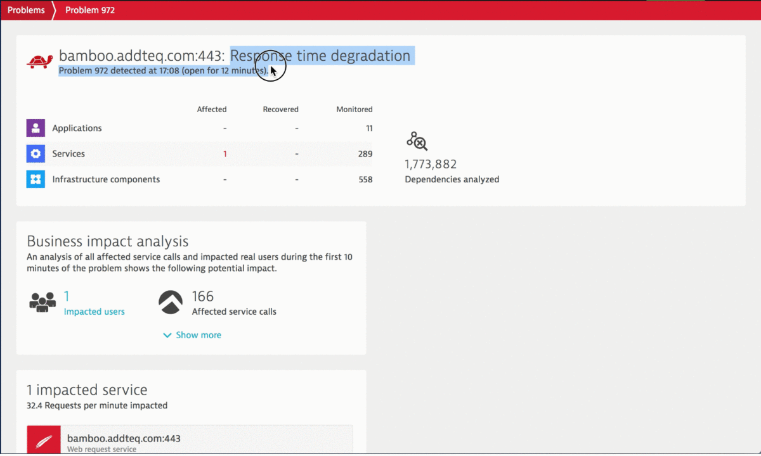
Task: Select the Problem 972 breadcrumb tab
Action: 89,9
